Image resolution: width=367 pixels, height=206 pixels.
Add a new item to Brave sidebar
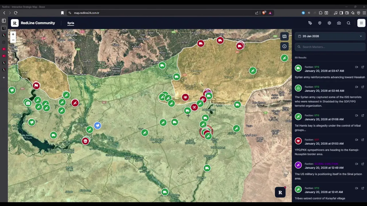click(4, 78)
